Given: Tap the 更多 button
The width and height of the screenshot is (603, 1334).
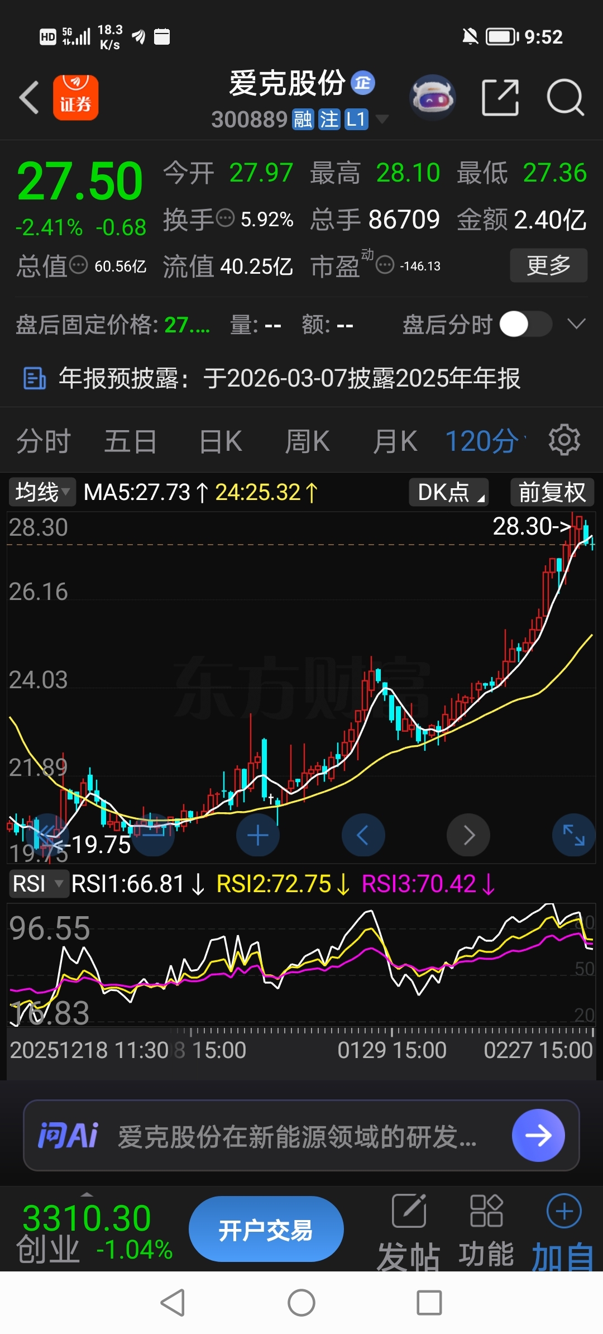Looking at the screenshot, I should point(549,265).
